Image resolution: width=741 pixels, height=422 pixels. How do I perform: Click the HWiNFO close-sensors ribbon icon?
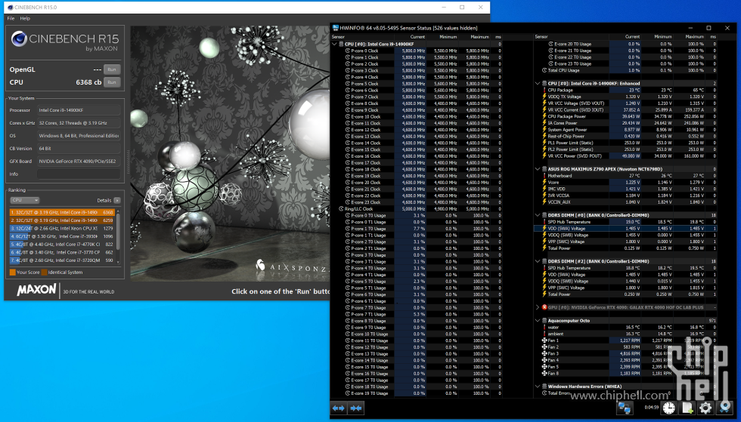724,408
